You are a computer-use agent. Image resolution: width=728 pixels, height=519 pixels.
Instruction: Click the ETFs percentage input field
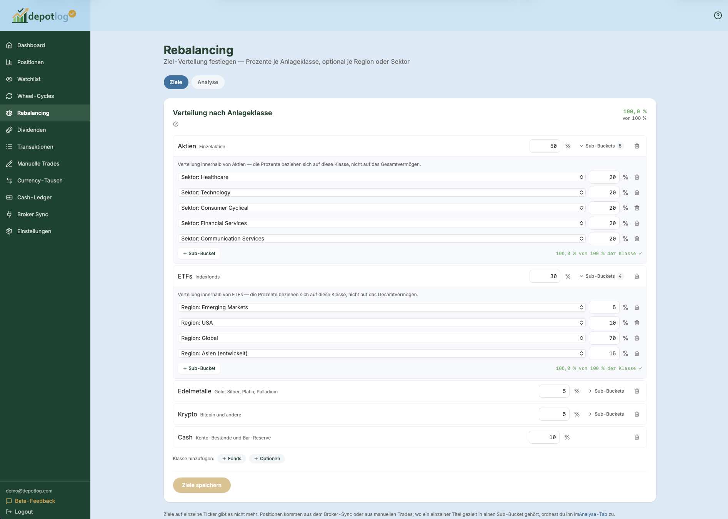pyautogui.click(x=545, y=276)
